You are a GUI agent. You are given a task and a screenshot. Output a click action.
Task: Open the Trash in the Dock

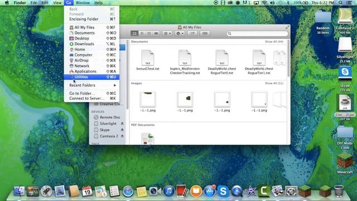coord(339,191)
